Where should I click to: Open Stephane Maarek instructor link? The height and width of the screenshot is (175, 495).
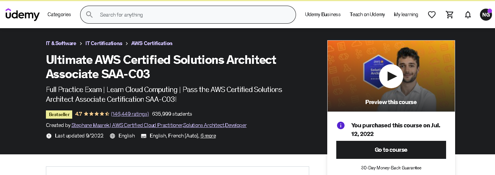coord(90,125)
